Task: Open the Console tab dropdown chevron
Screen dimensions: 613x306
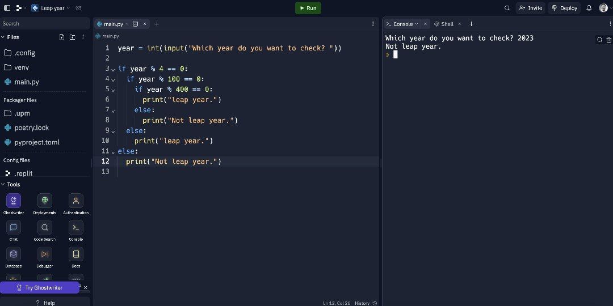Action: pos(417,24)
